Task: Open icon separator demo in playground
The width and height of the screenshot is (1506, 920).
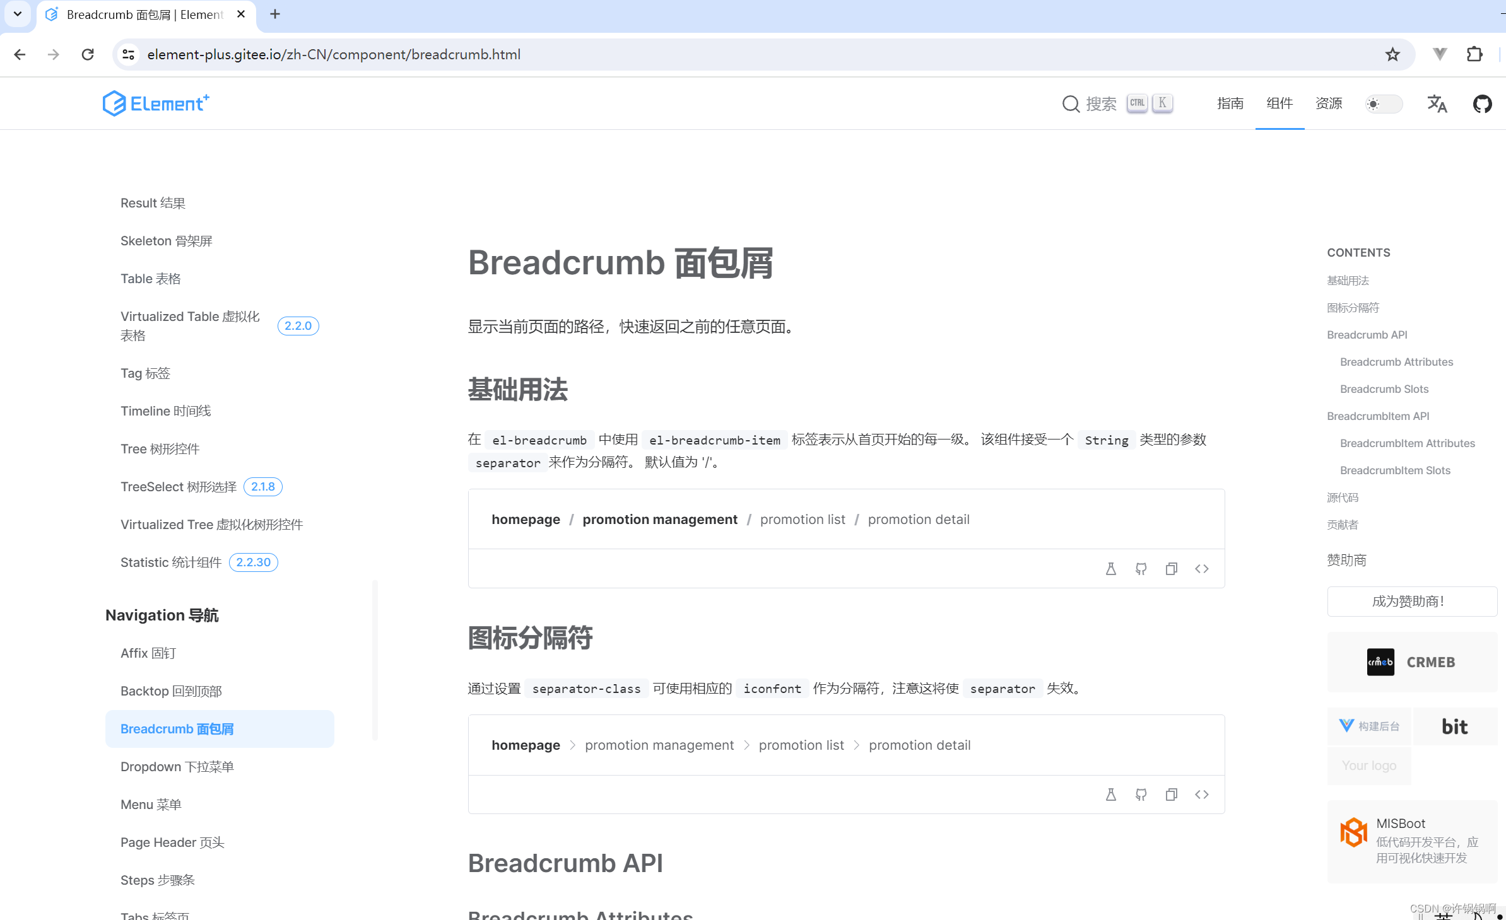Action: pos(1111,795)
